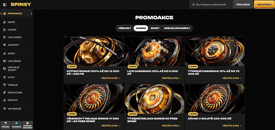Viewport: 275px width, 130px height.
Task: Open the Sport ball icon in the sidebar
Action: coord(5,54)
